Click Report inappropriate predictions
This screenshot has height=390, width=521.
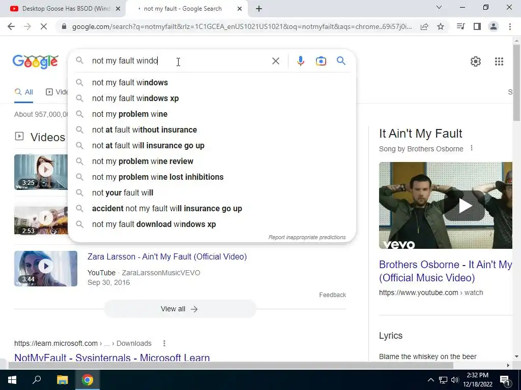click(x=307, y=238)
